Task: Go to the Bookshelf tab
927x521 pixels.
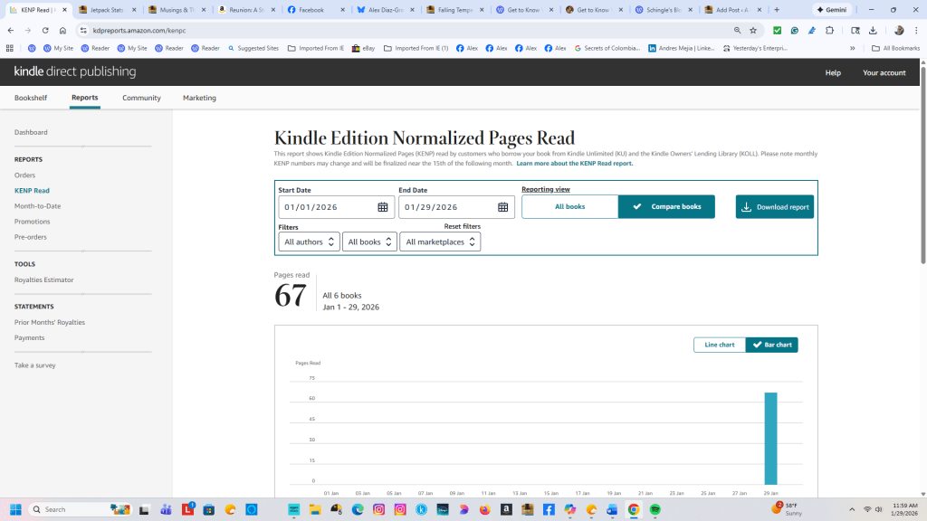Action: point(31,98)
